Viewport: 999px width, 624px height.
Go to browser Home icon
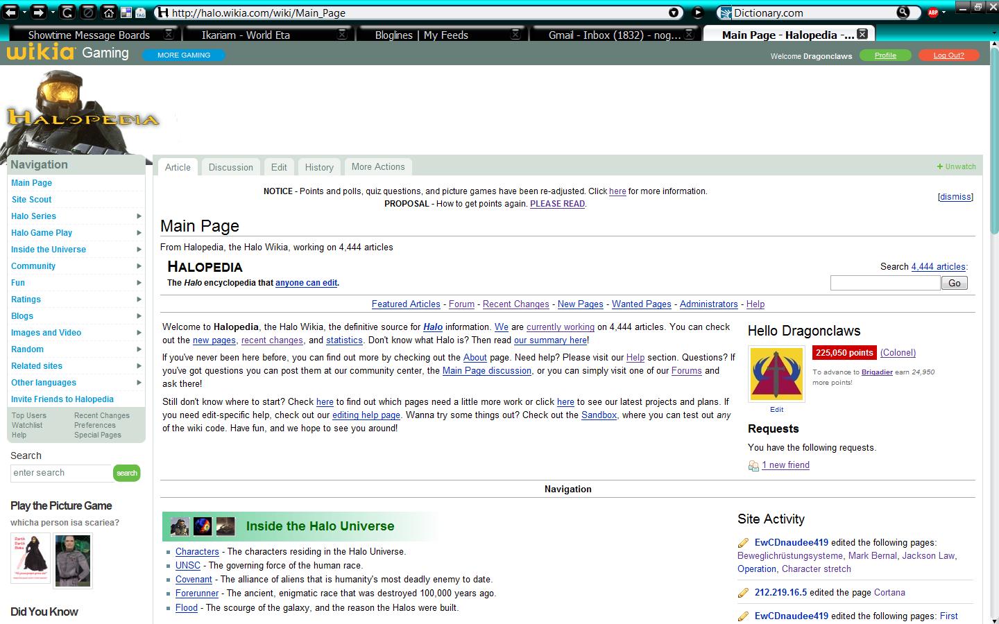108,12
